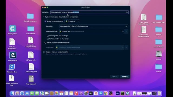Select the VBA post help document
The width and height of the screenshot is (173, 97).
[31, 55]
